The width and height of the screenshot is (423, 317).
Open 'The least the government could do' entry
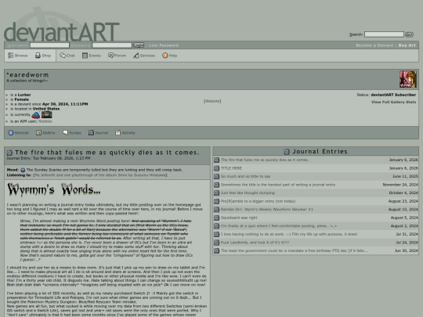(x=294, y=251)
